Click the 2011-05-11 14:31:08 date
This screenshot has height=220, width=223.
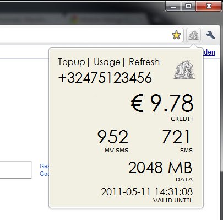(147, 192)
